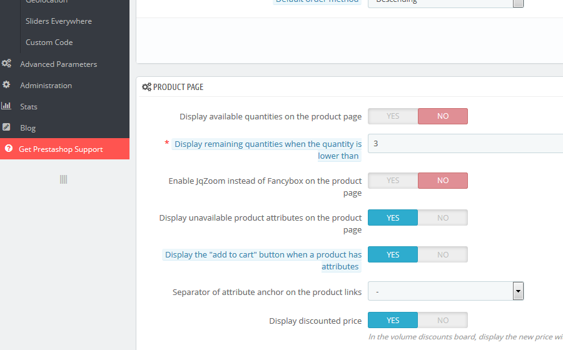Collapse sidebar using the bars handle icon
The height and width of the screenshot is (350, 563).
63,179
